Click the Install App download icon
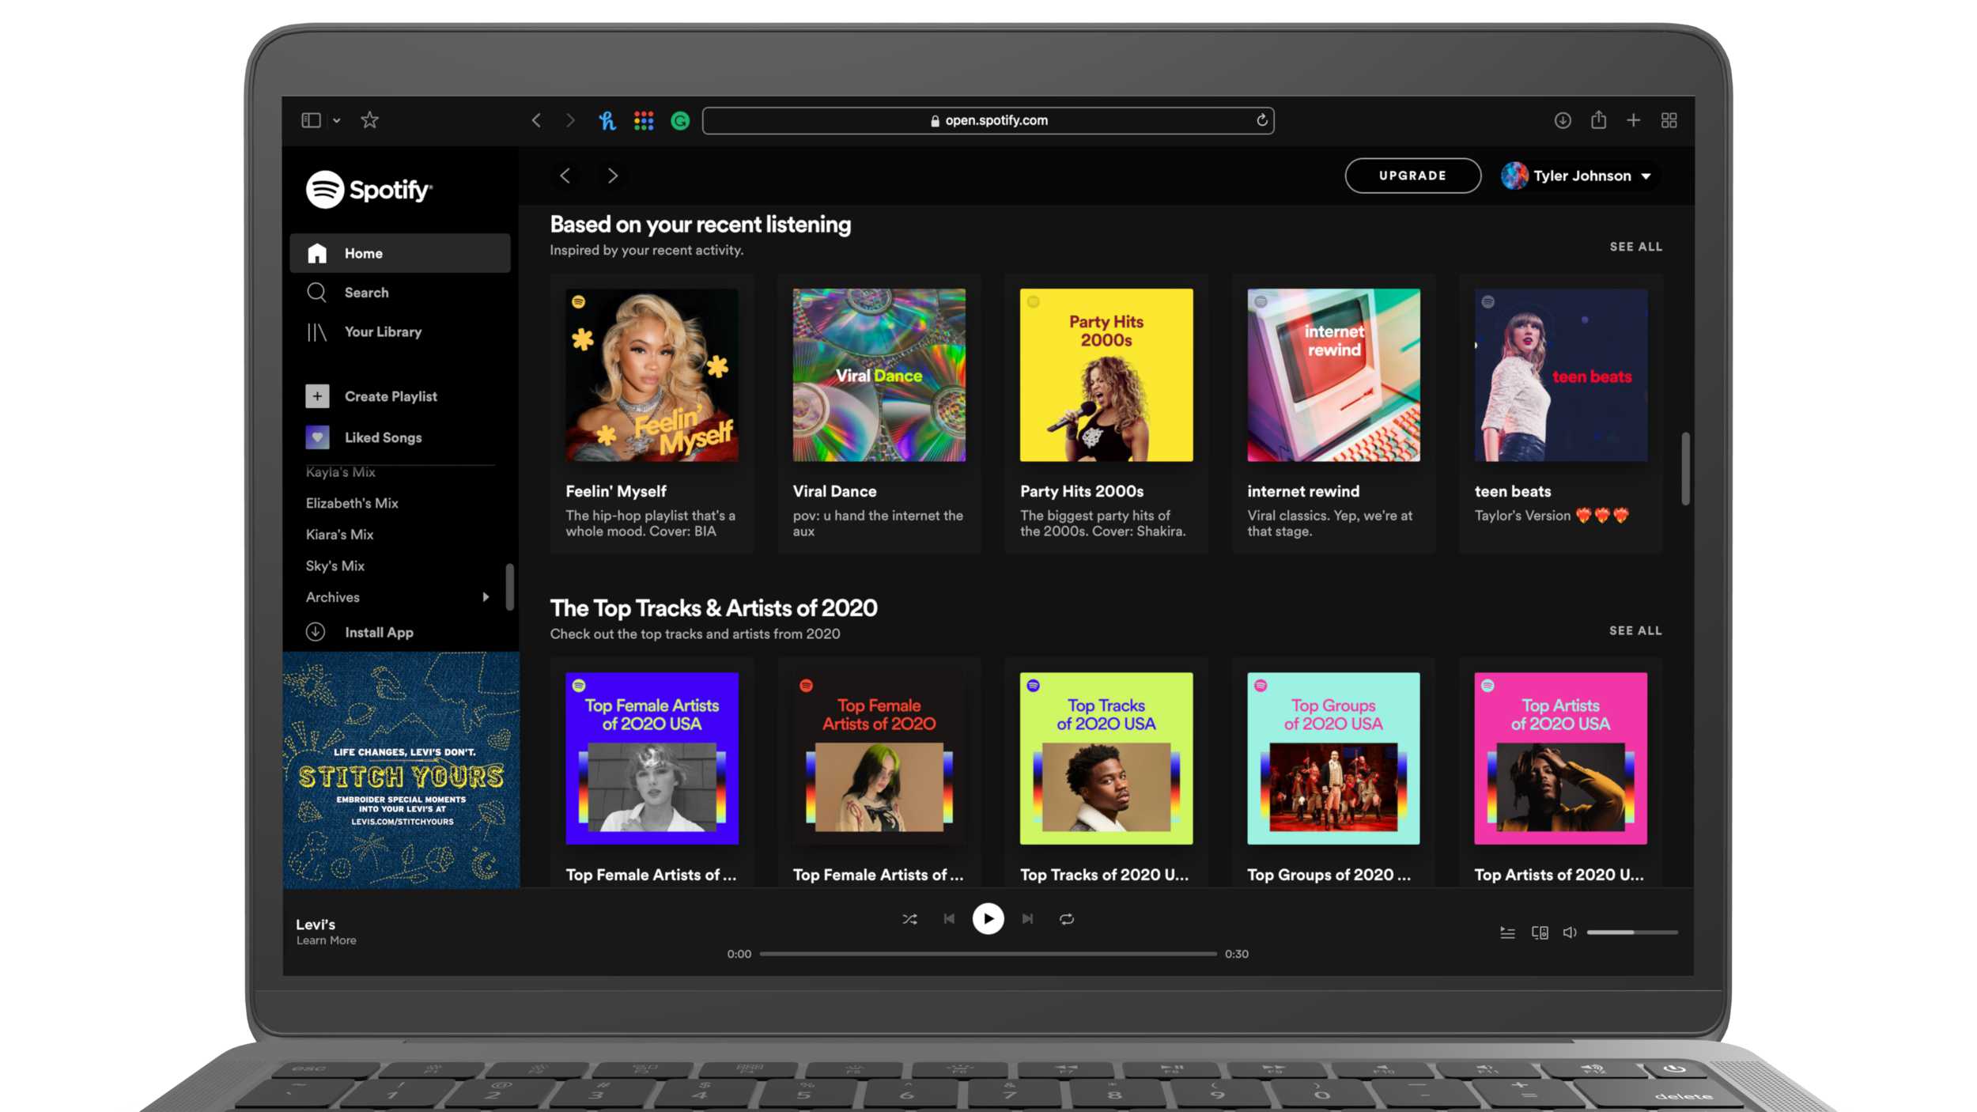1977x1112 pixels. (x=316, y=632)
